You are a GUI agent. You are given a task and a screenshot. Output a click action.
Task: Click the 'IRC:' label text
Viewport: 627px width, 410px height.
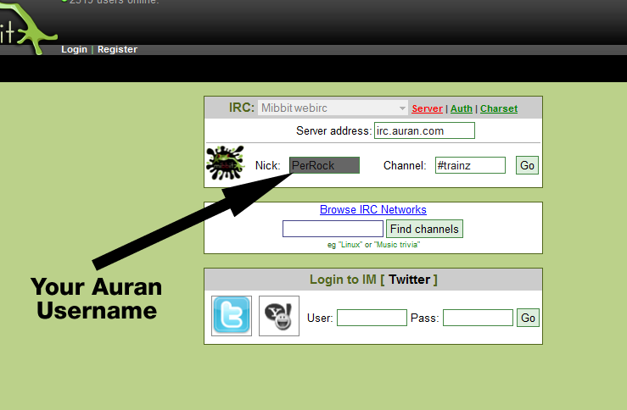242,108
